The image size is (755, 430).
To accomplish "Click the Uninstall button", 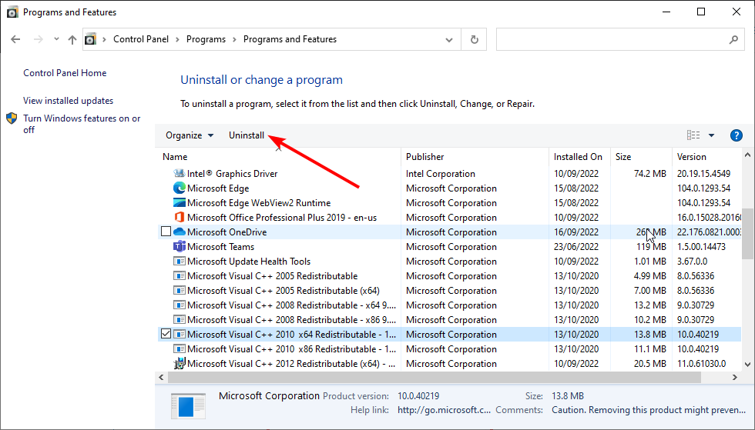I will click(247, 135).
